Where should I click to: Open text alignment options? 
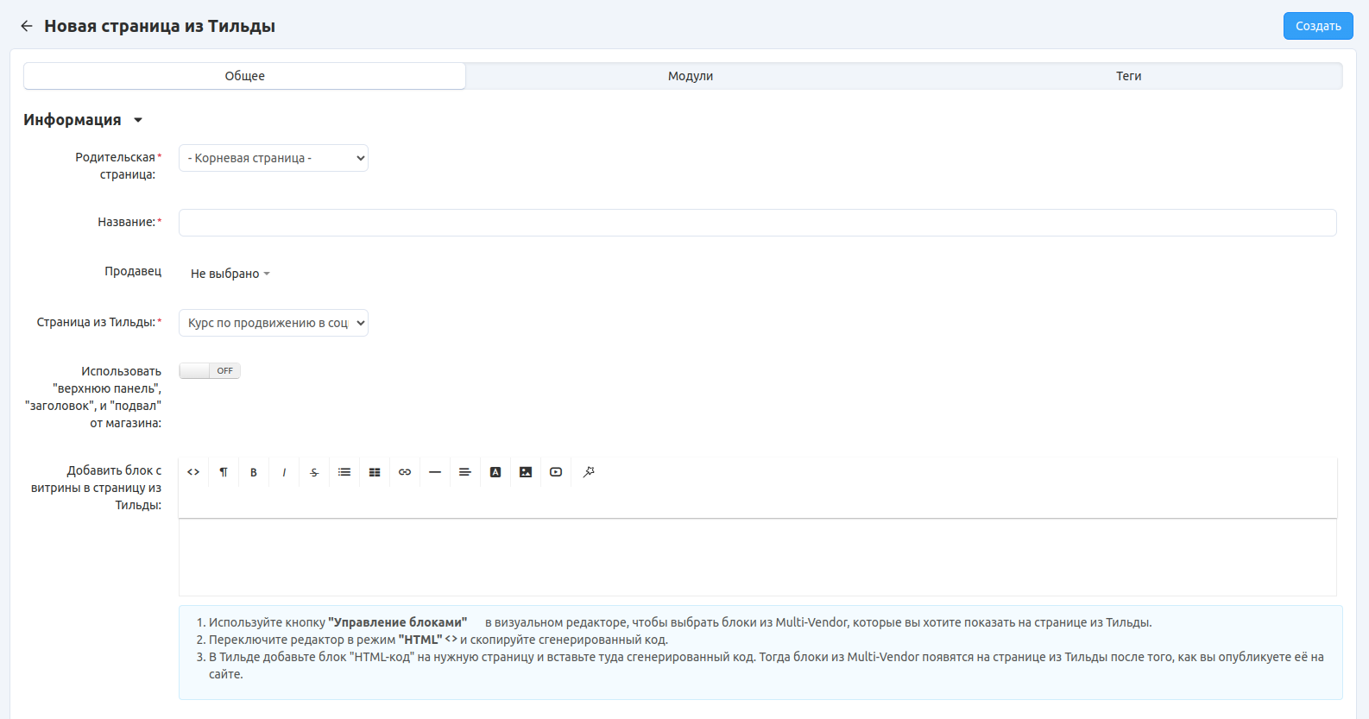465,472
